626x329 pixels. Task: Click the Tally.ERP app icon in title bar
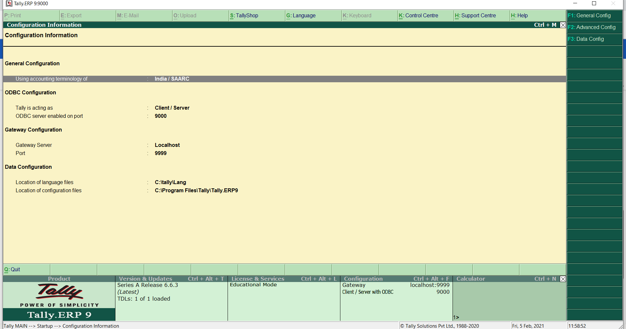tap(9, 4)
